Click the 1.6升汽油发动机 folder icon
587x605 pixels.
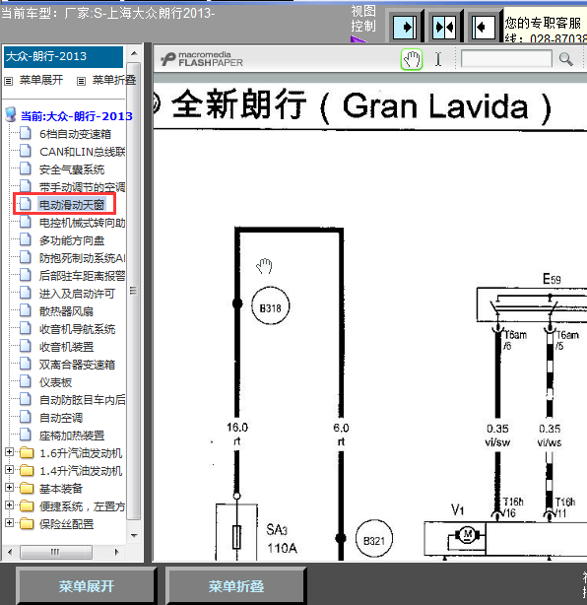tap(27, 453)
